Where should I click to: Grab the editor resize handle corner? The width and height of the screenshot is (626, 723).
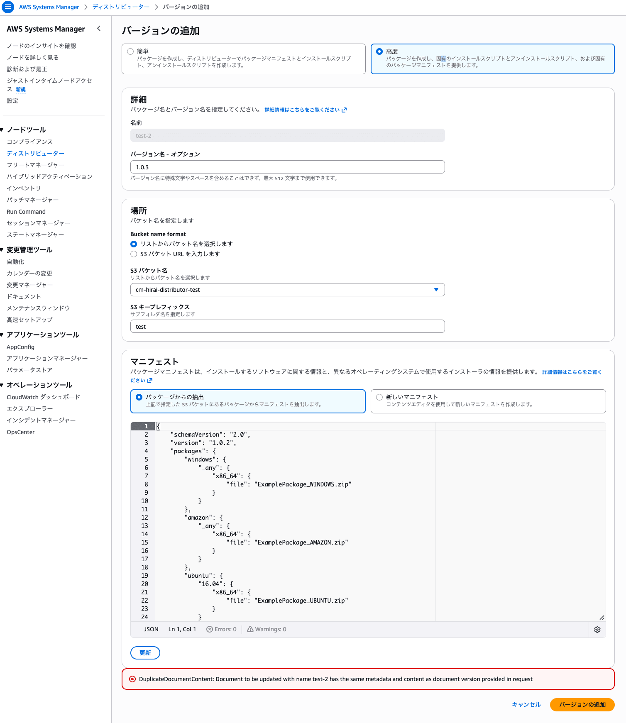[602, 618]
